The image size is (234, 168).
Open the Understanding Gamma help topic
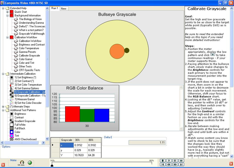(x=31, y=23)
